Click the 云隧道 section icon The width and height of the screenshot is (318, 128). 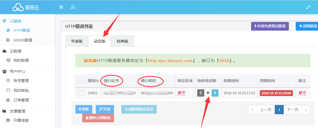(x=4, y=21)
